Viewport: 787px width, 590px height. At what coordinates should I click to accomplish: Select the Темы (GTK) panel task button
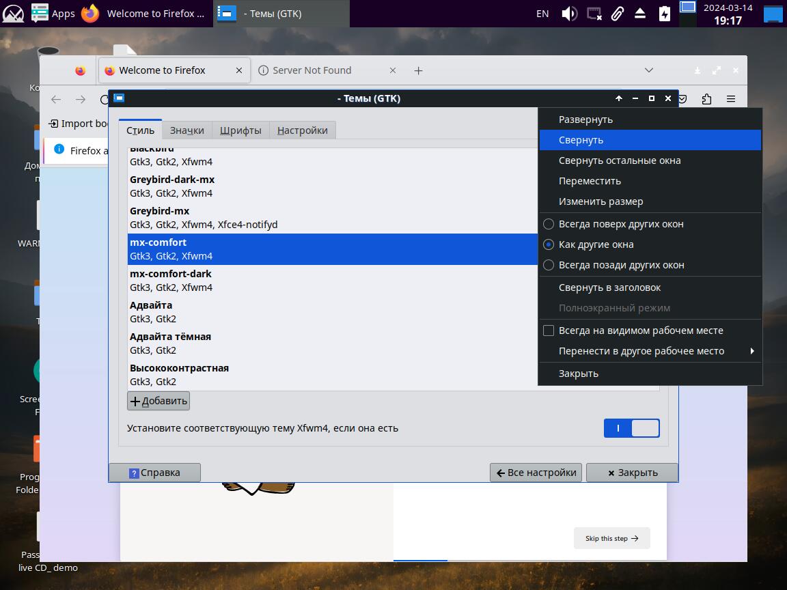coord(281,13)
